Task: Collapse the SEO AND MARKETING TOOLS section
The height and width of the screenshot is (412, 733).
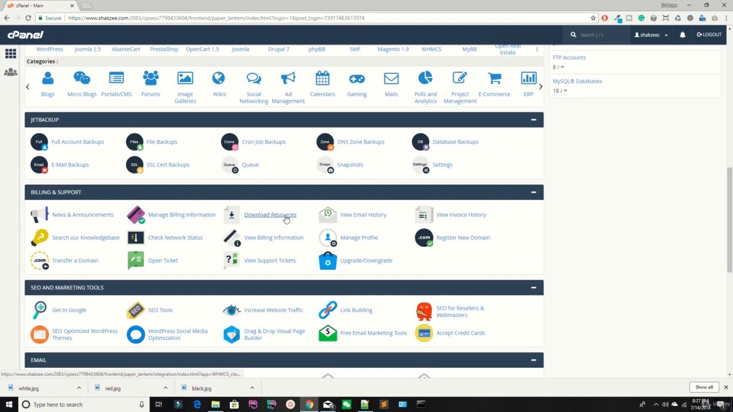Action: (x=533, y=287)
